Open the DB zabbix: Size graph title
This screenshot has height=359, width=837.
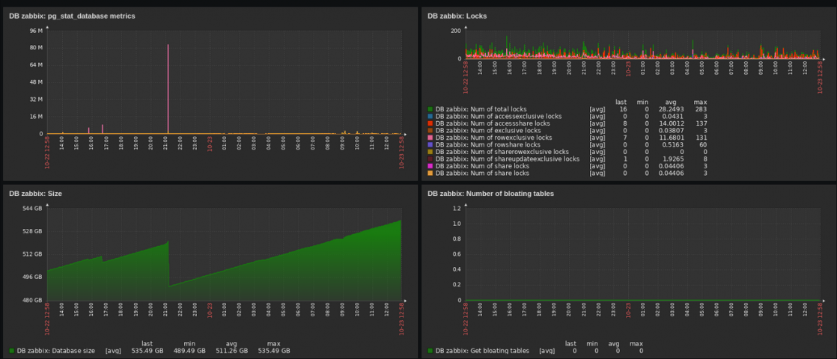(35, 193)
